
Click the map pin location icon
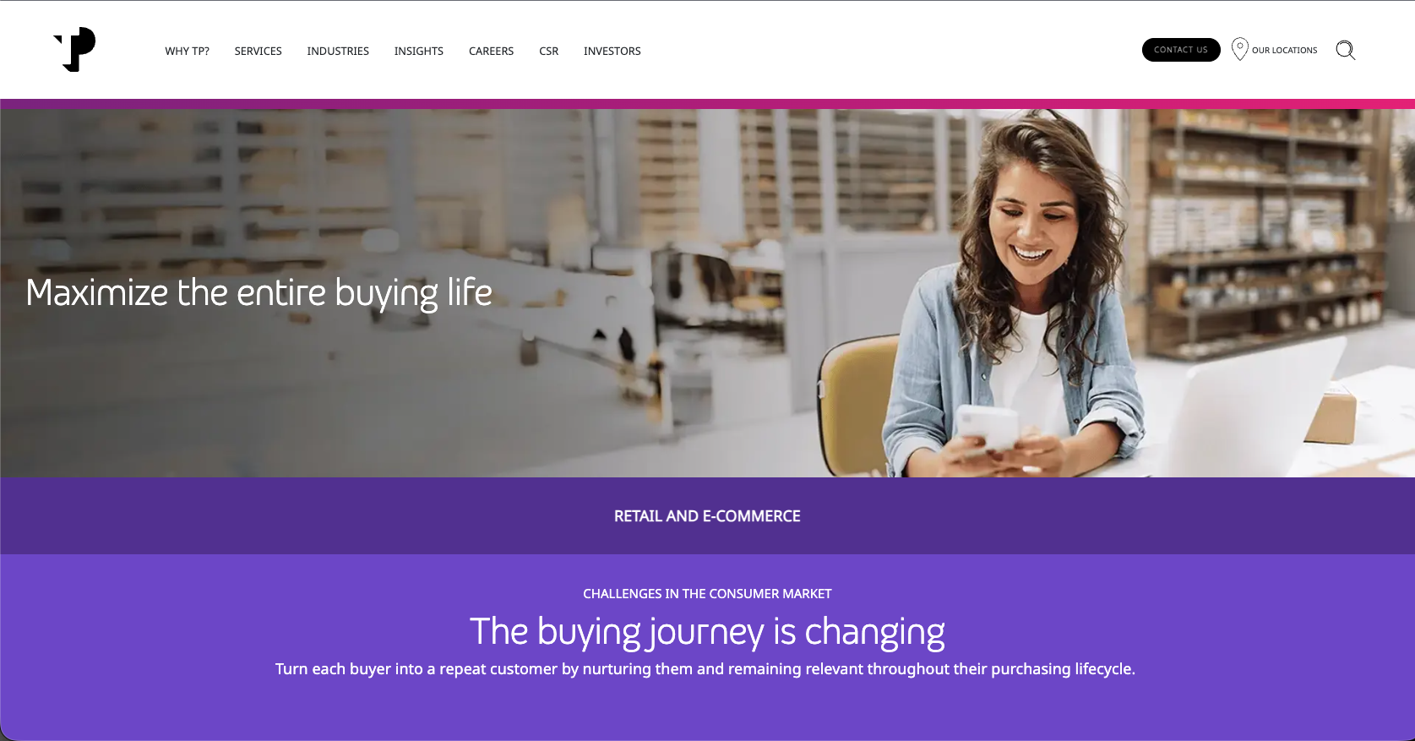pos(1239,49)
